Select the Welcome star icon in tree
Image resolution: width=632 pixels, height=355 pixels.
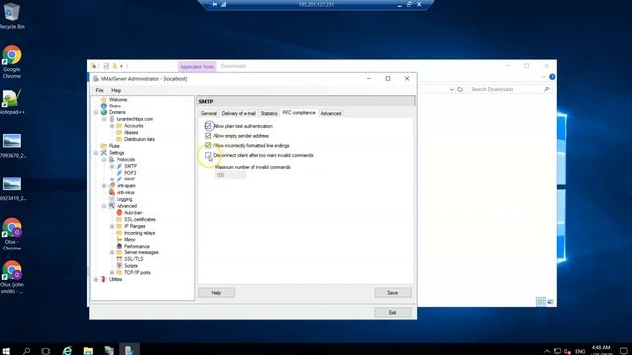tap(104, 99)
